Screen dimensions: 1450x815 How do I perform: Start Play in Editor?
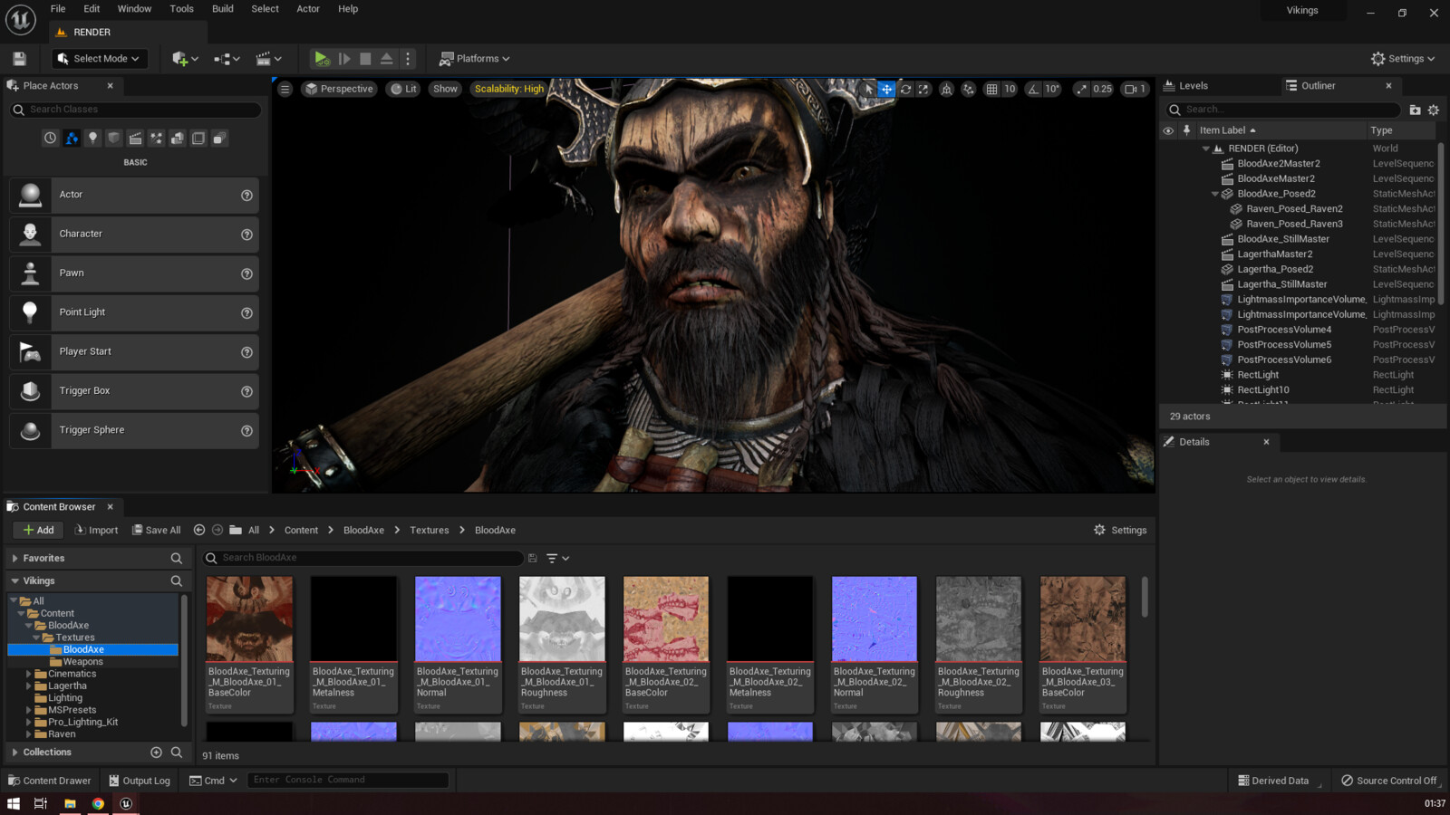[322, 59]
